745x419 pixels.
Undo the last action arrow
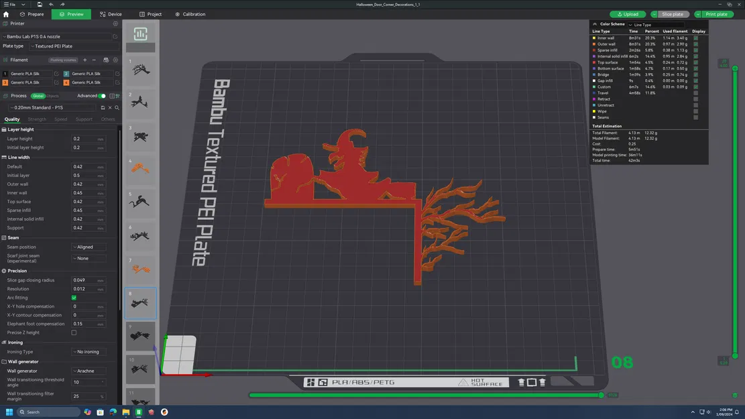pyautogui.click(x=51, y=4)
